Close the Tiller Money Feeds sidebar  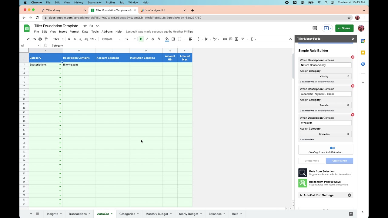coord(353,39)
